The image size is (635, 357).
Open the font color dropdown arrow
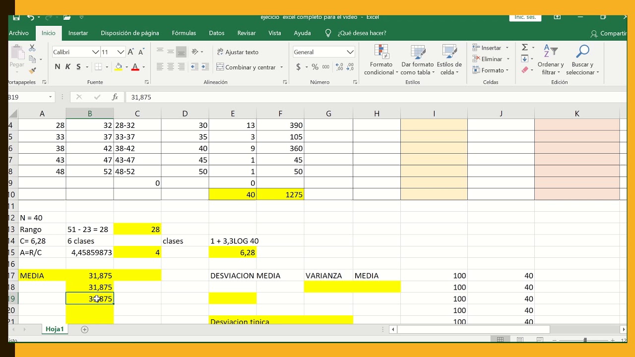click(144, 67)
